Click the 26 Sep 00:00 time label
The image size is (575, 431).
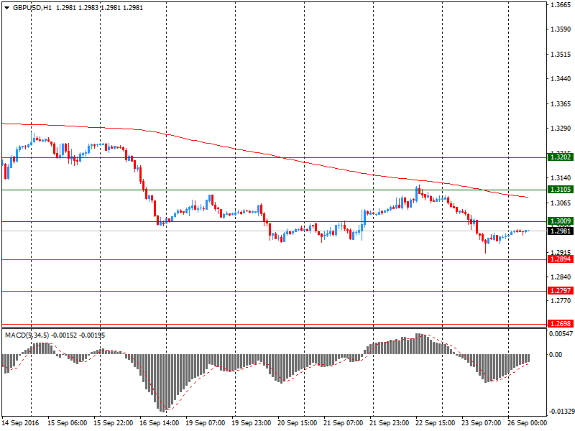(x=528, y=423)
